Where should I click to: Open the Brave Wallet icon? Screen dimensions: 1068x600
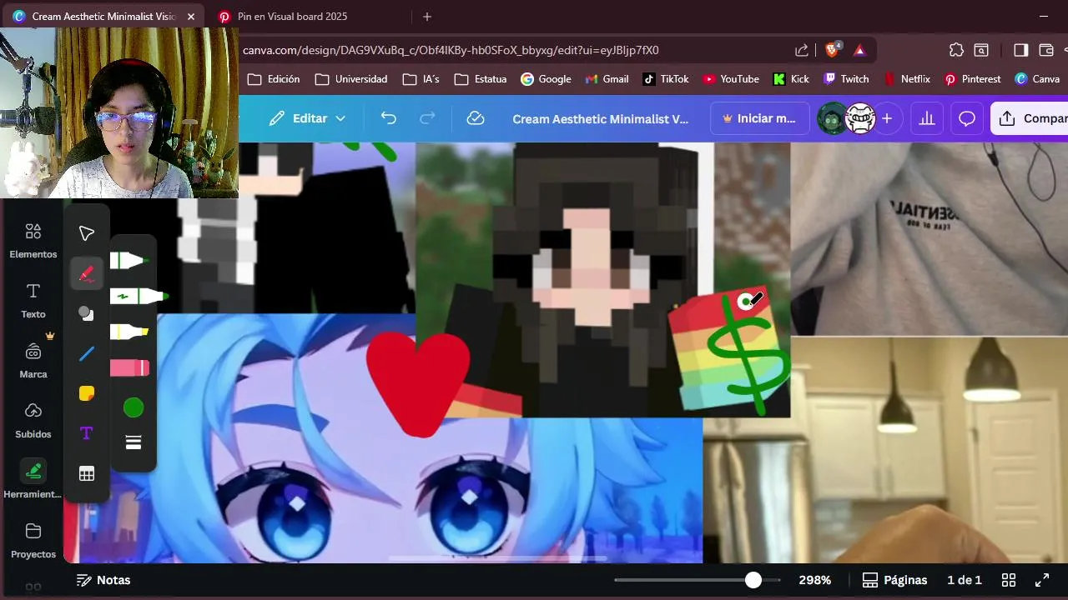(1046, 50)
